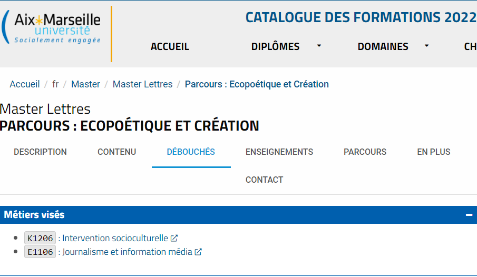
Task: Expand the DIPLÔMES dropdown arrow
Action: [319, 46]
